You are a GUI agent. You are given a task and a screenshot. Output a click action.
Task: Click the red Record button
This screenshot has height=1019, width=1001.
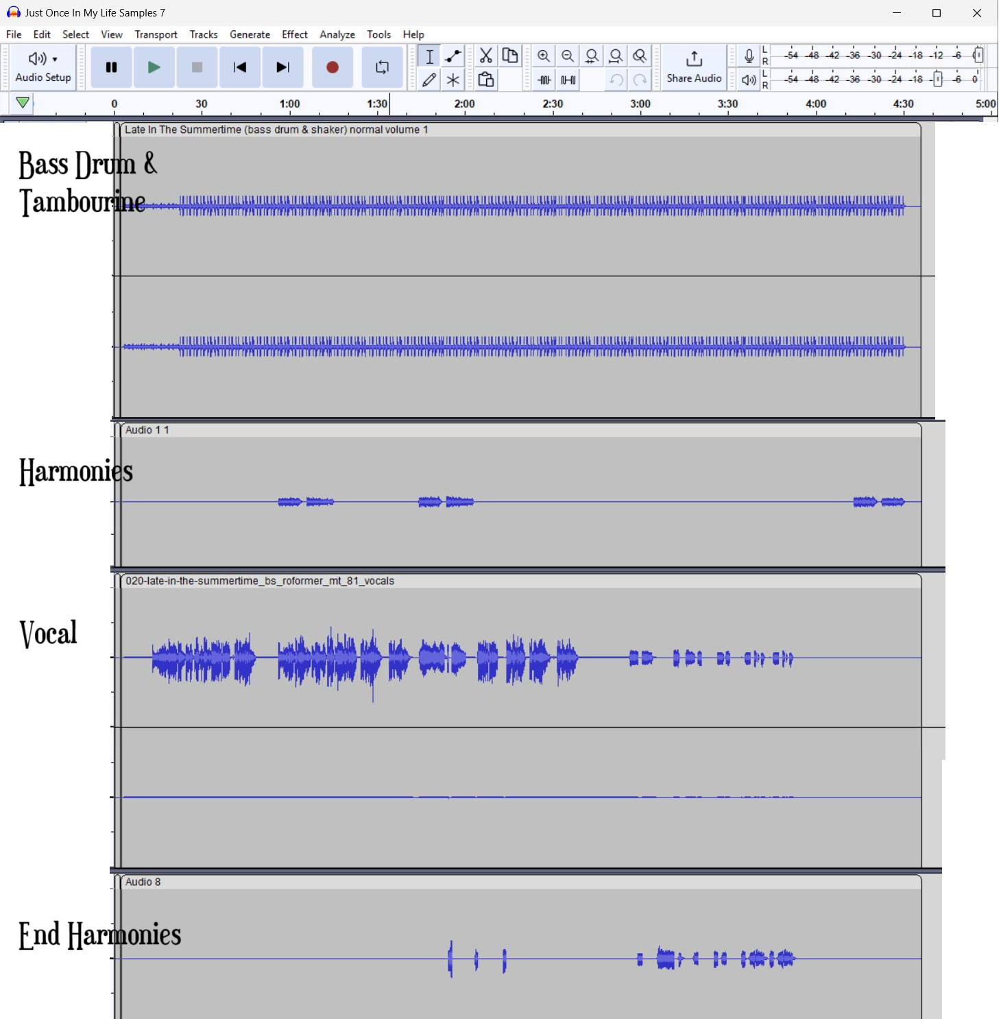(x=333, y=67)
